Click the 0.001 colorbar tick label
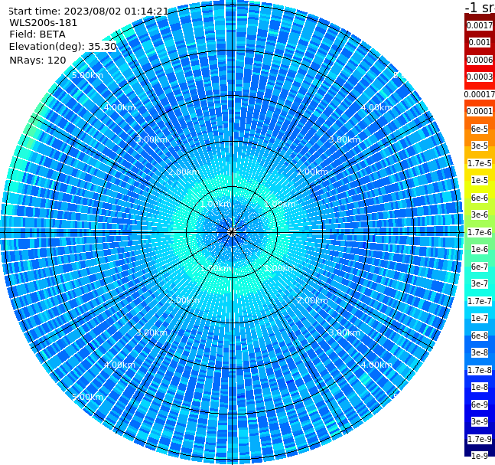This screenshot has width=495, height=465. [480, 42]
